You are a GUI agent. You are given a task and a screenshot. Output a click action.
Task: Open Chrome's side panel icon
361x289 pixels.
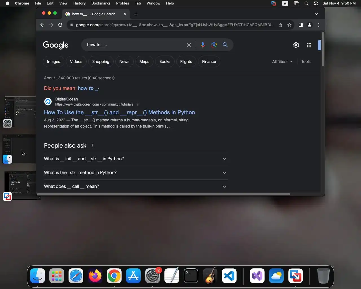301,25
